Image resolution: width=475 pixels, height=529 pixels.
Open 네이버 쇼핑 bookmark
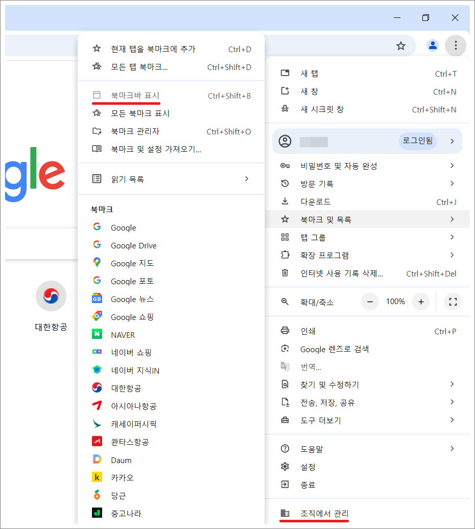point(171,353)
